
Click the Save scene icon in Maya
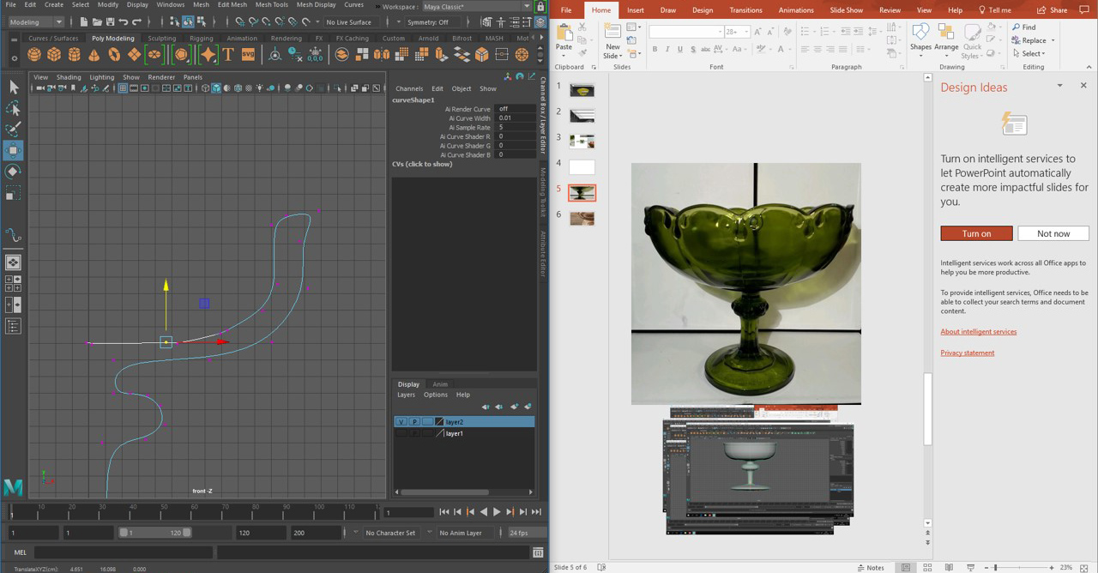110,21
